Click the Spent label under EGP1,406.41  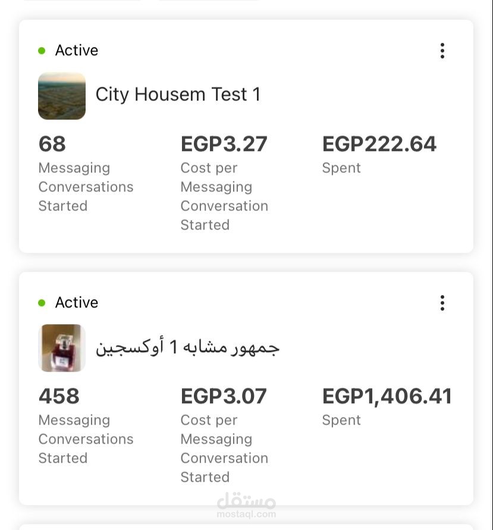(341, 420)
